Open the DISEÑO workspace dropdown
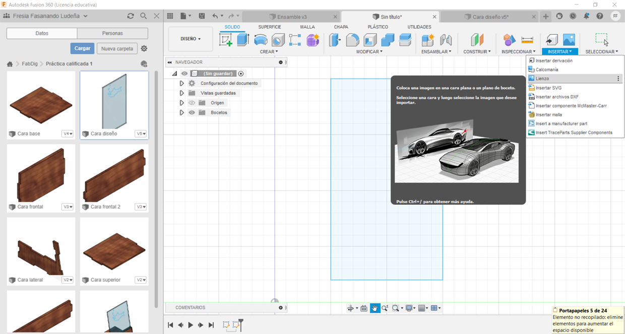The width and height of the screenshot is (625, 334). tap(191, 39)
